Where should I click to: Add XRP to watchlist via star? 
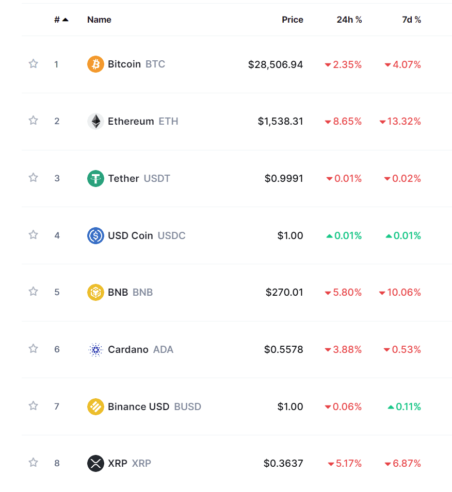[34, 463]
